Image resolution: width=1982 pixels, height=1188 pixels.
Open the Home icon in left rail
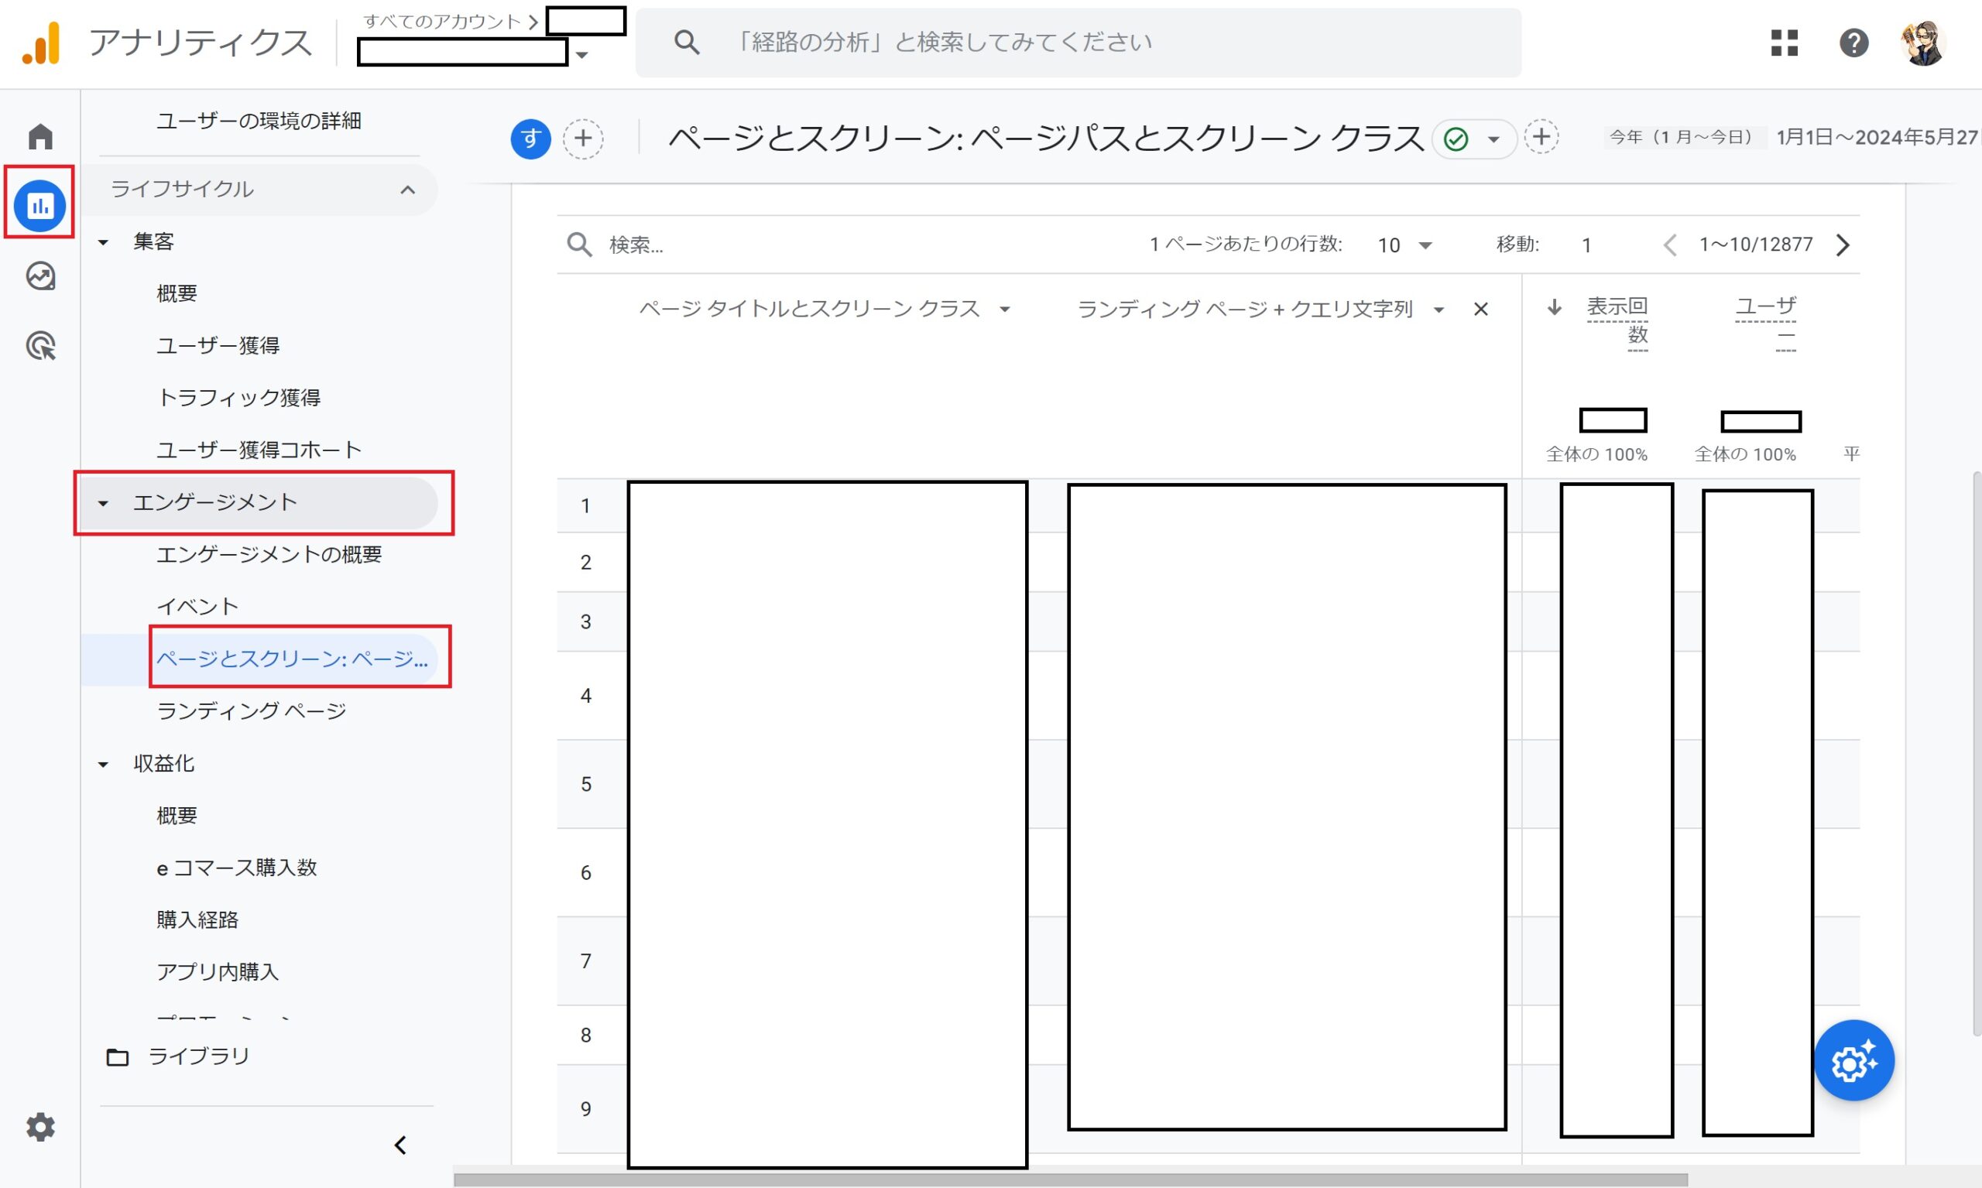click(40, 137)
